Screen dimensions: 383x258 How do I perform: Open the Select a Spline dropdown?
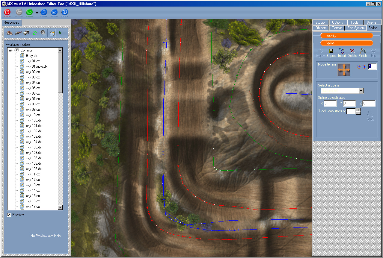coord(361,91)
